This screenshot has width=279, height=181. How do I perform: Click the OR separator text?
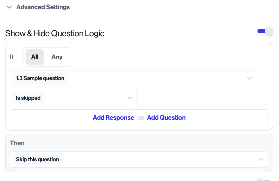[x=141, y=118]
